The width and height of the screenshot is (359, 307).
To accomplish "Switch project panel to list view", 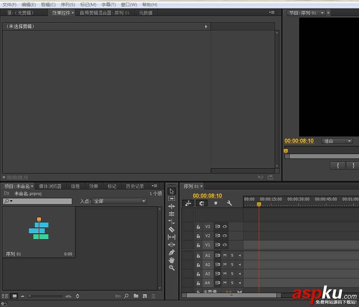I will point(5,296).
